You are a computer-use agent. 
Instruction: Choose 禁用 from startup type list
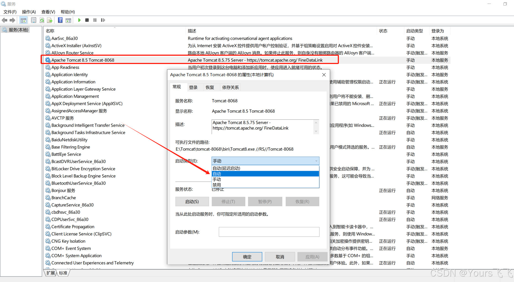point(265,185)
